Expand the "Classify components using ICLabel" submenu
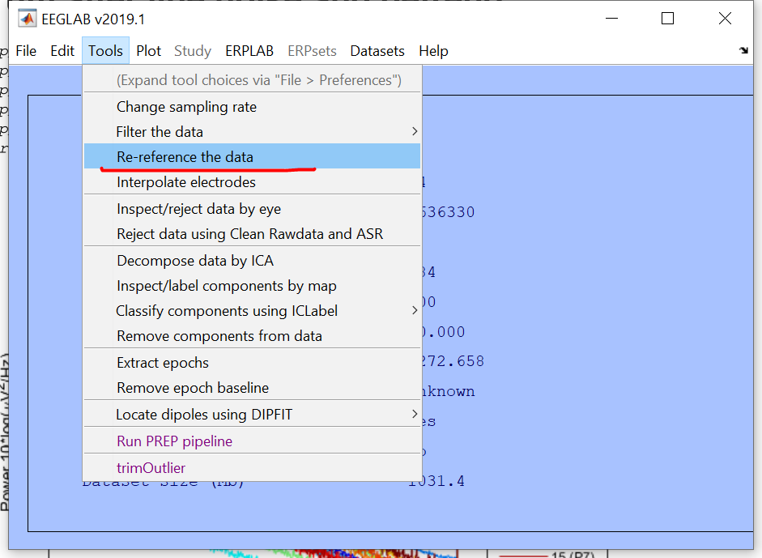Viewport: 762px width, 558px height. pos(227,311)
